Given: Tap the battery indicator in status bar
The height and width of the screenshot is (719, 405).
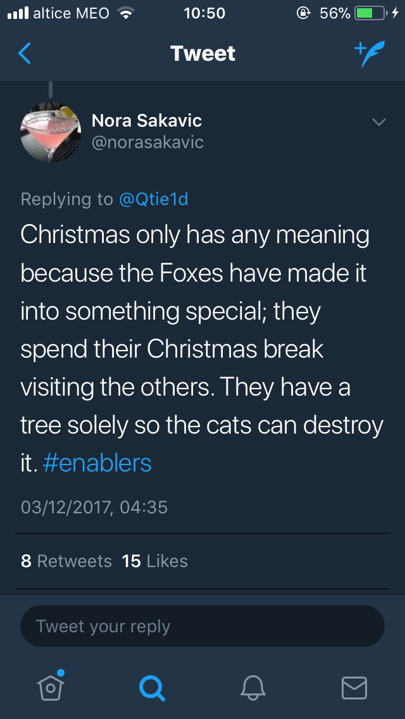Looking at the screenshot, I should point(370,13).
